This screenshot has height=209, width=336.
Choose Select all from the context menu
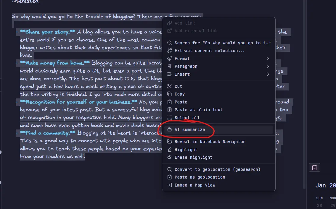point(187,118)
